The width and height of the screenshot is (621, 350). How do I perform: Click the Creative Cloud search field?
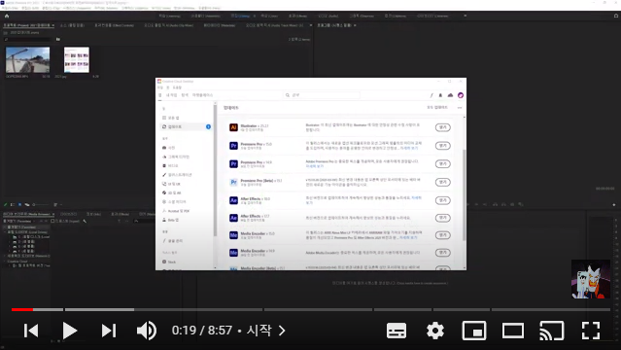322,95
